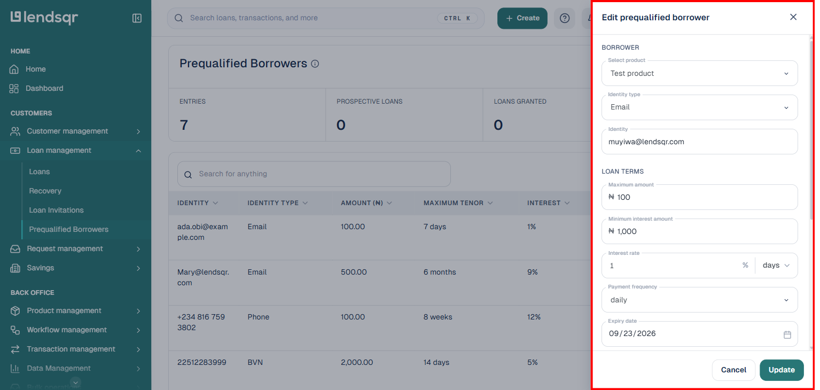The height and width of the screenshot is (390, 820).
Task: Click the Identity email input field
Action: (x=700, y=142)
